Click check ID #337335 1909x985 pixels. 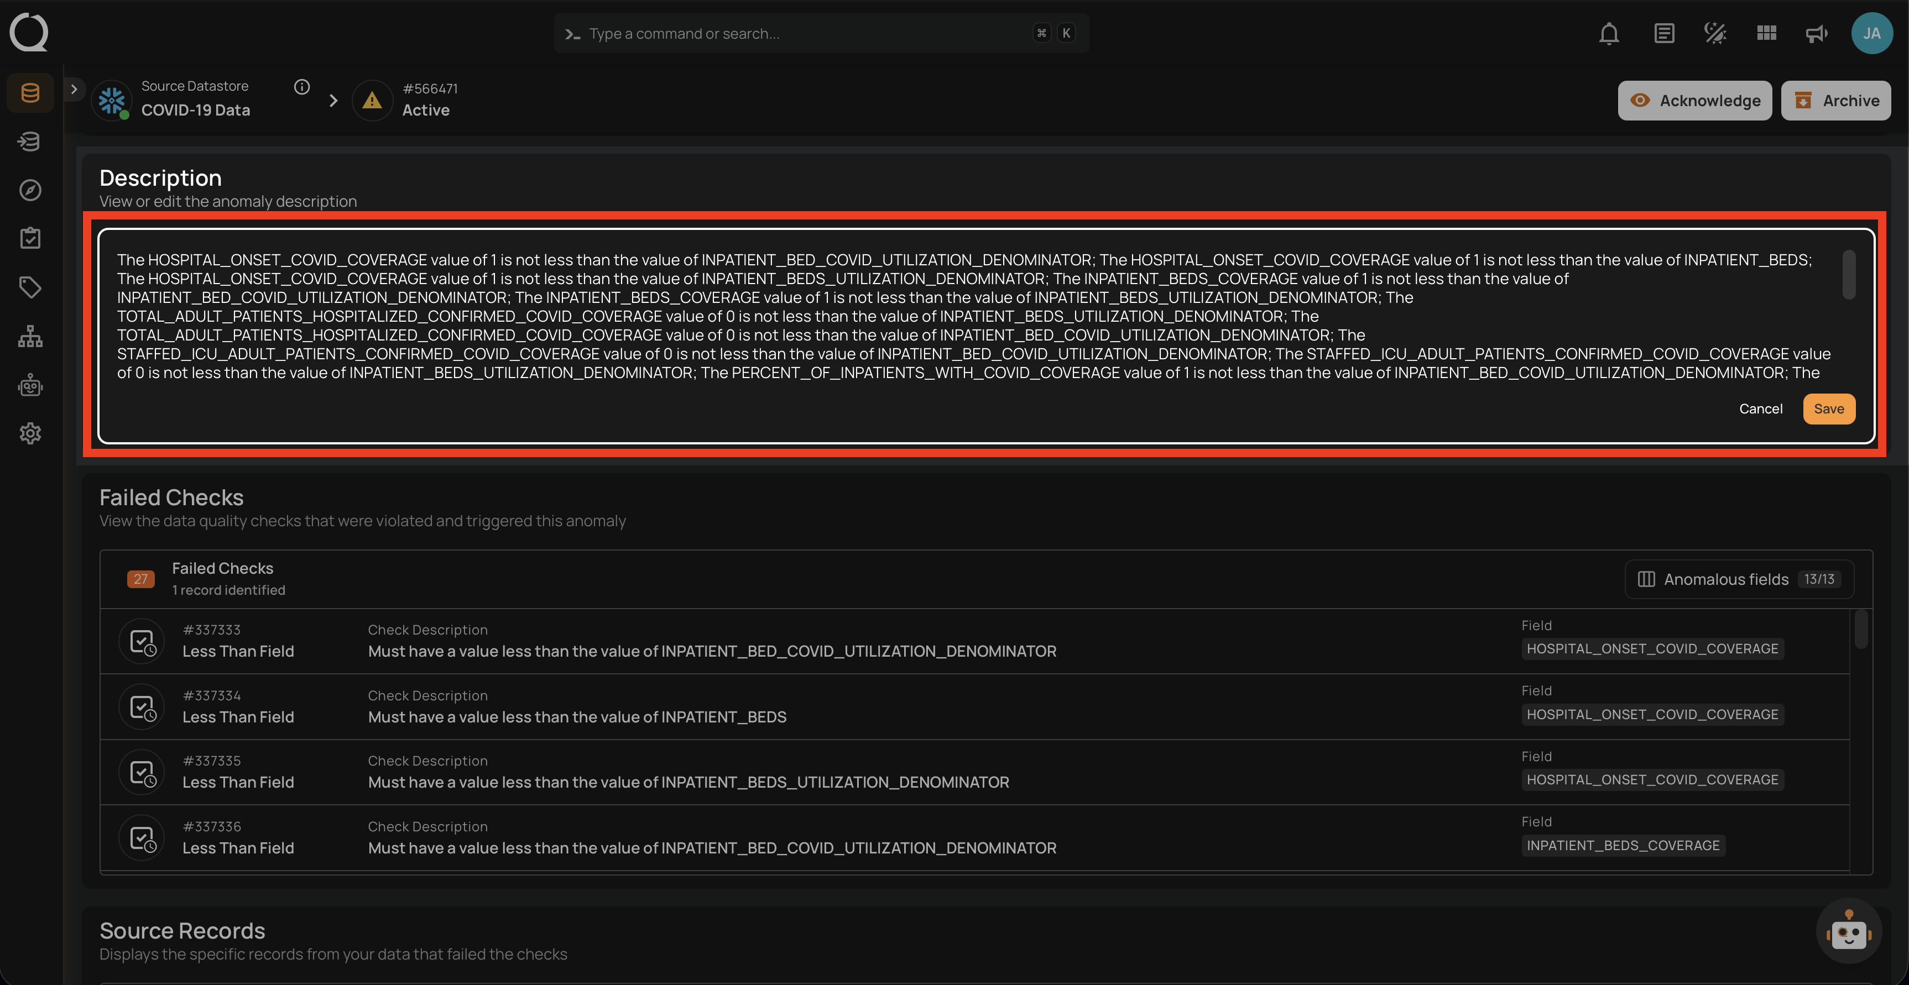(x=212, y=761)
